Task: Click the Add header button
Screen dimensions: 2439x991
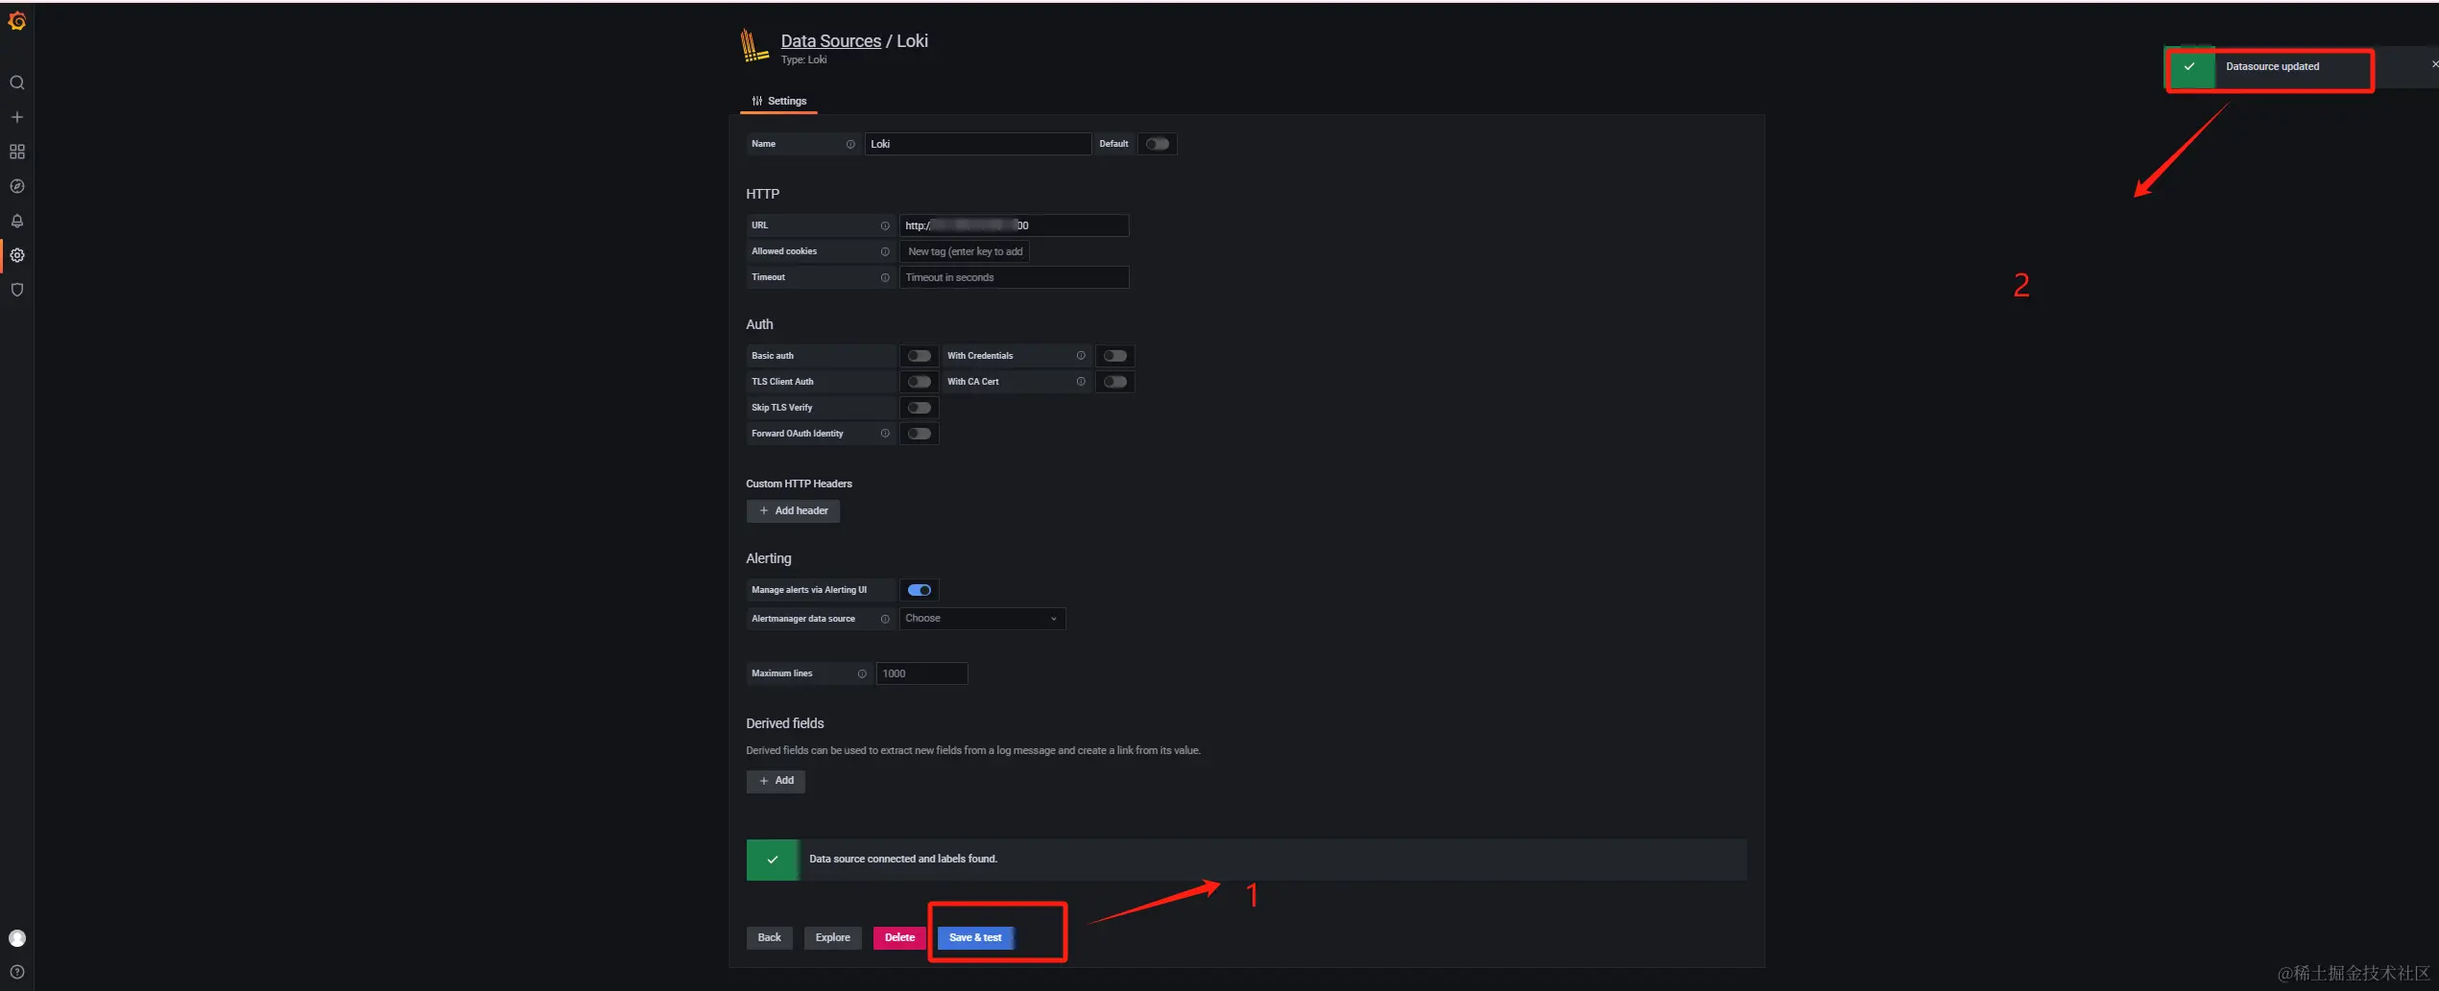Action: [x=793, y=511]
